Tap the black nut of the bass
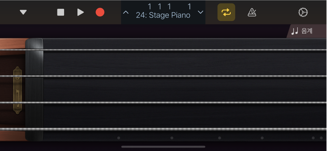 point(34,89)
